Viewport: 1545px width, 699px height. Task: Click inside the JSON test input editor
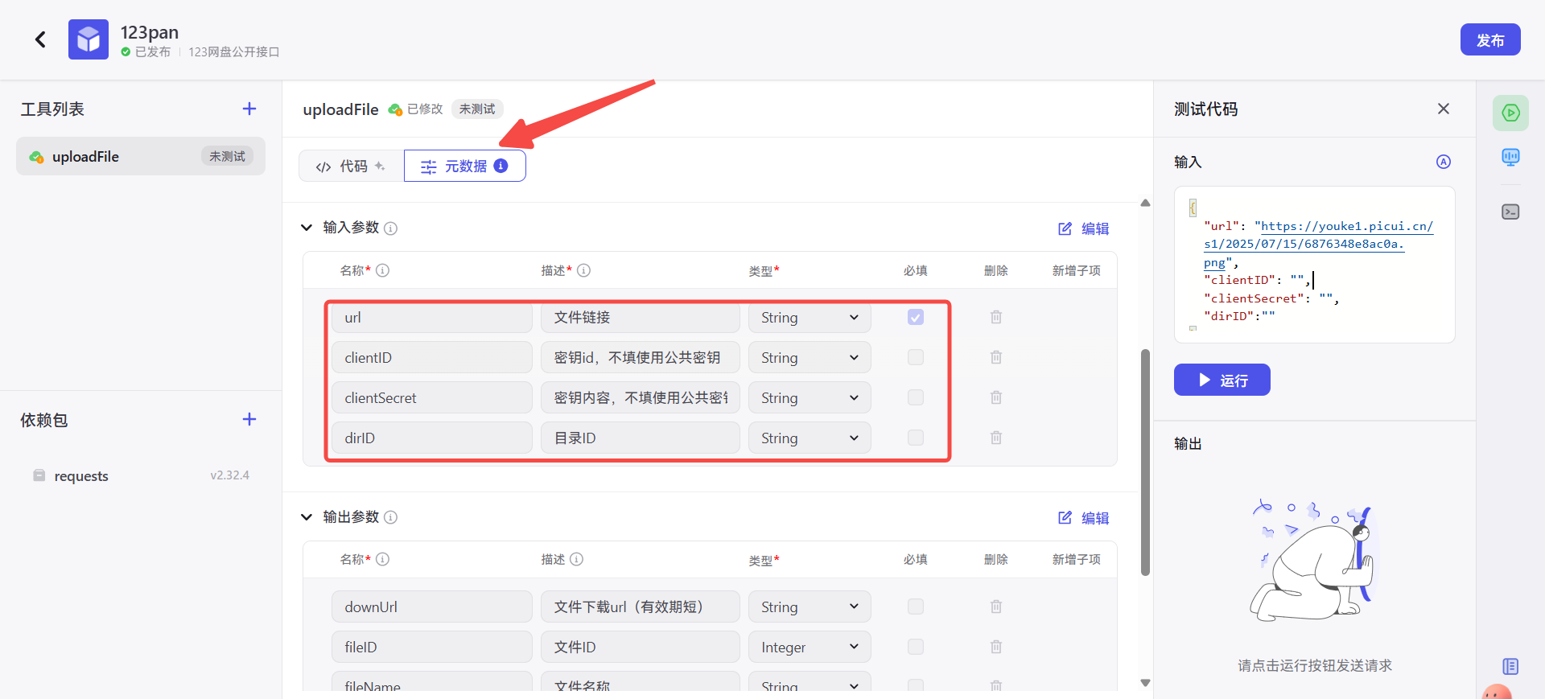point(1315,265)
